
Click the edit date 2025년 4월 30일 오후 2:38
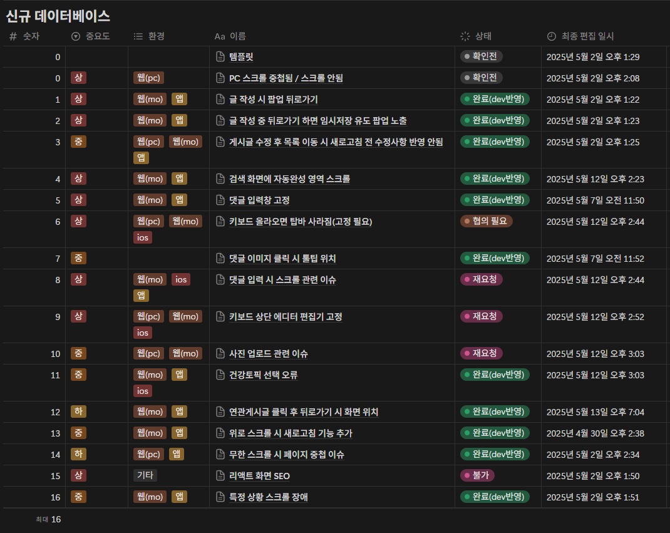click(595, 433)
